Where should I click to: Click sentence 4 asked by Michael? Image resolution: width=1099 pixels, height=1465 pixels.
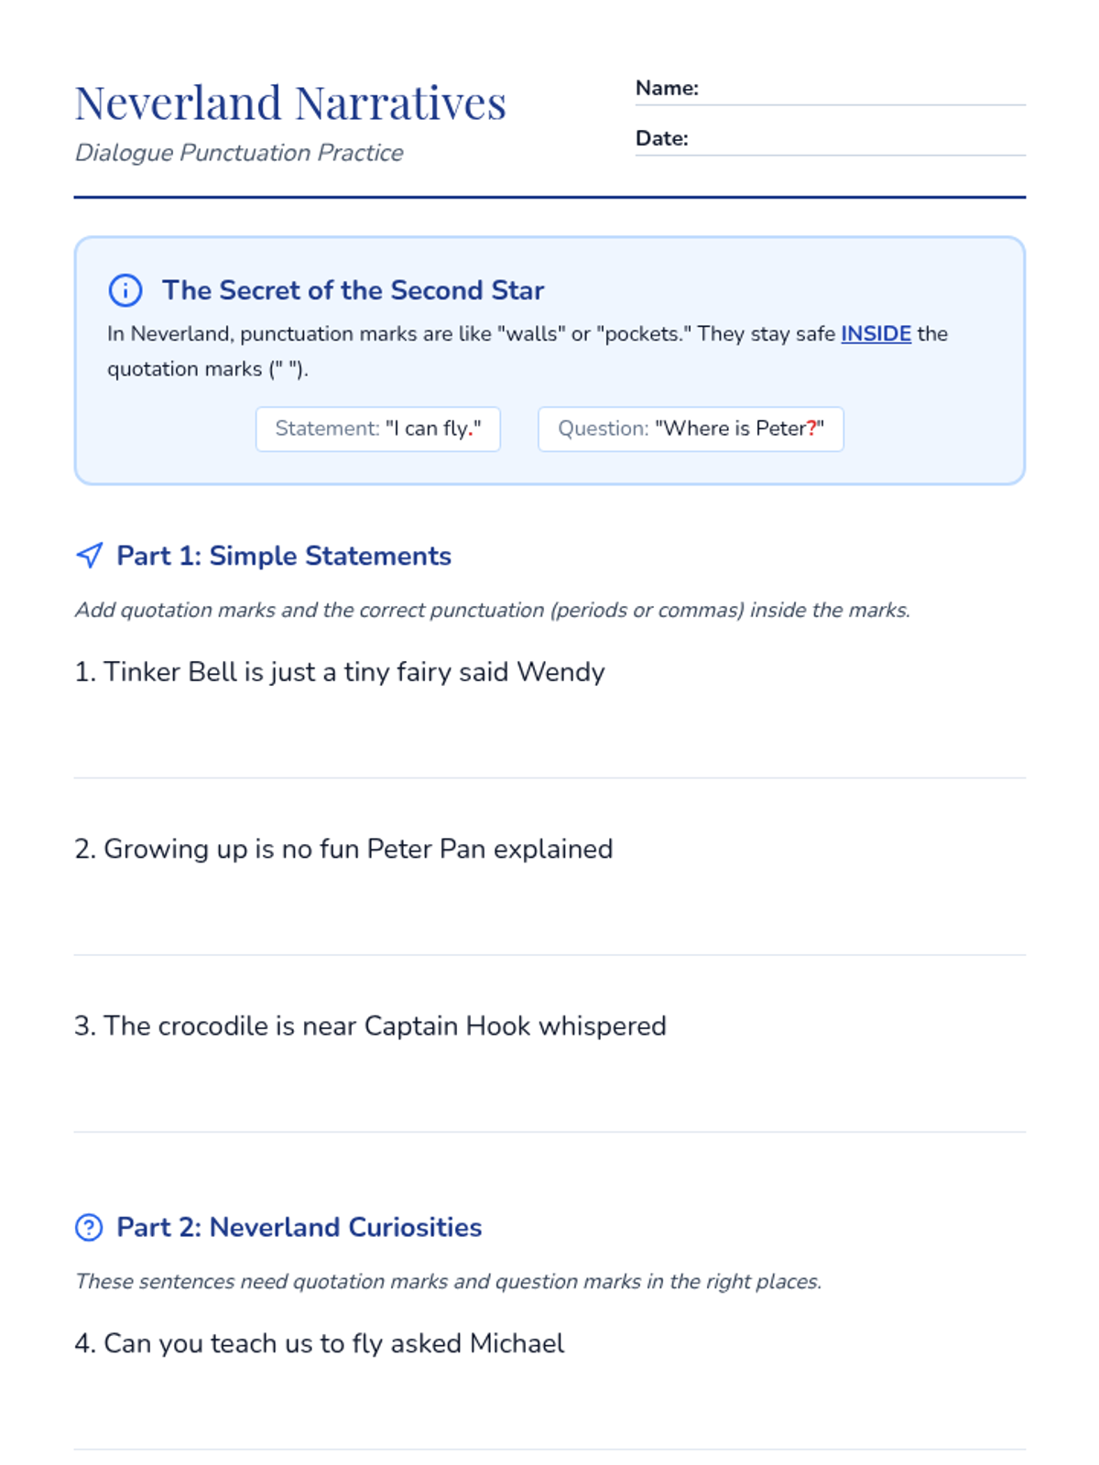[320, 1343]
